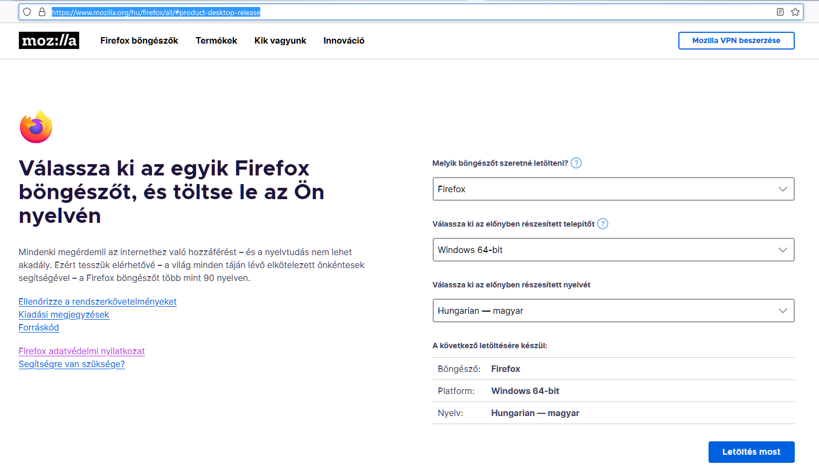This screenshot has width=819, height=472.
Task: Click the paragraph starting 'Mindenki megérdemli az internethez'
Action: point(192,265)
